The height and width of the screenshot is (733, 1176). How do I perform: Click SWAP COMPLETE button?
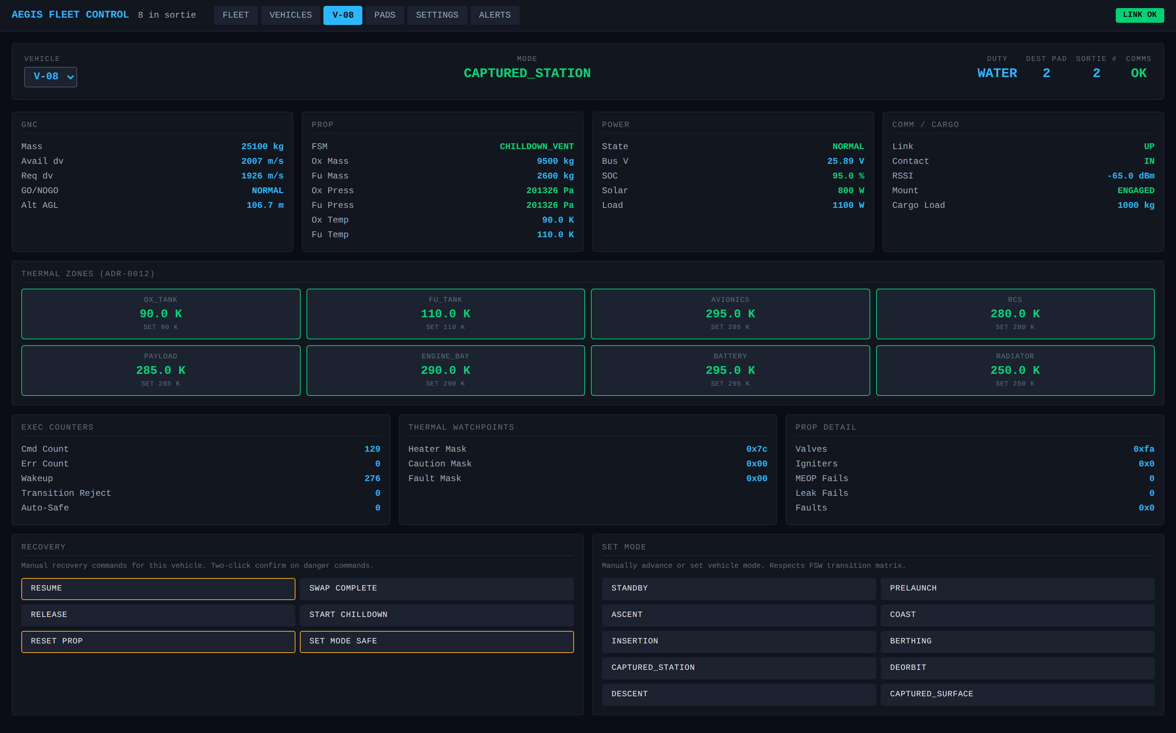[437, 589]
